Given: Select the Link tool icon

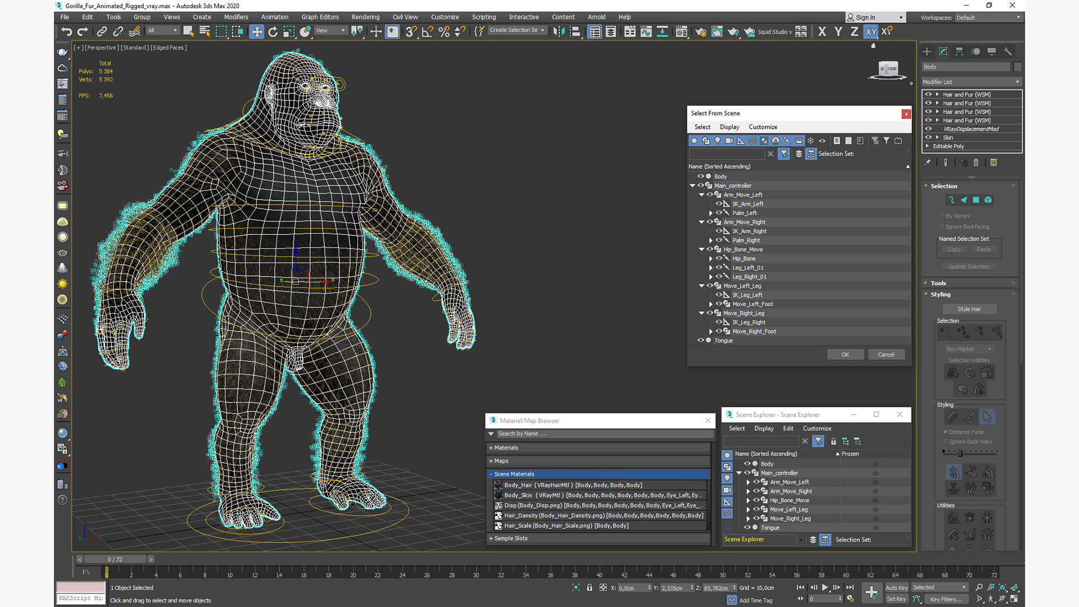Looking at the screenshot, I should pyautogui.click(x=102, y=31).
